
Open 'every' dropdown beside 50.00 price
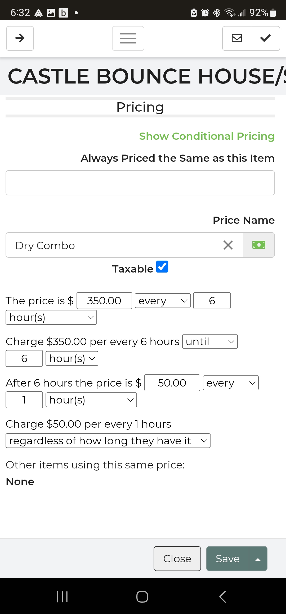point(230,383)
